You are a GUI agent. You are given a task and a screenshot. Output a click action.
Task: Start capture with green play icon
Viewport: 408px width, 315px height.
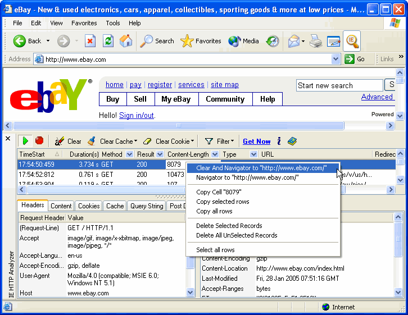pos(25,141)
